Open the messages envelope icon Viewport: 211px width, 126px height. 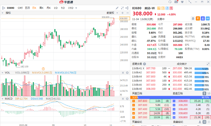[176, 2]
